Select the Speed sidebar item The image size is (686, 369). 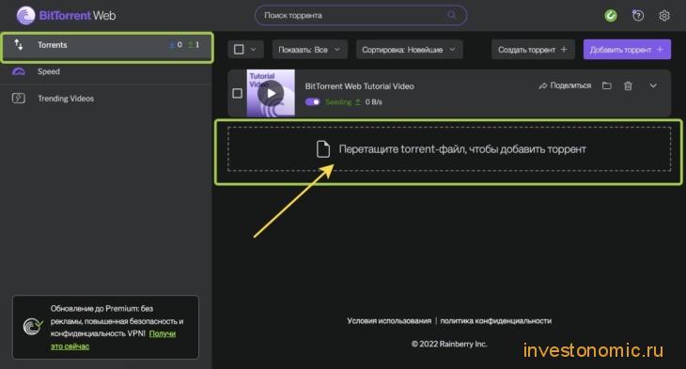point(106,71)
